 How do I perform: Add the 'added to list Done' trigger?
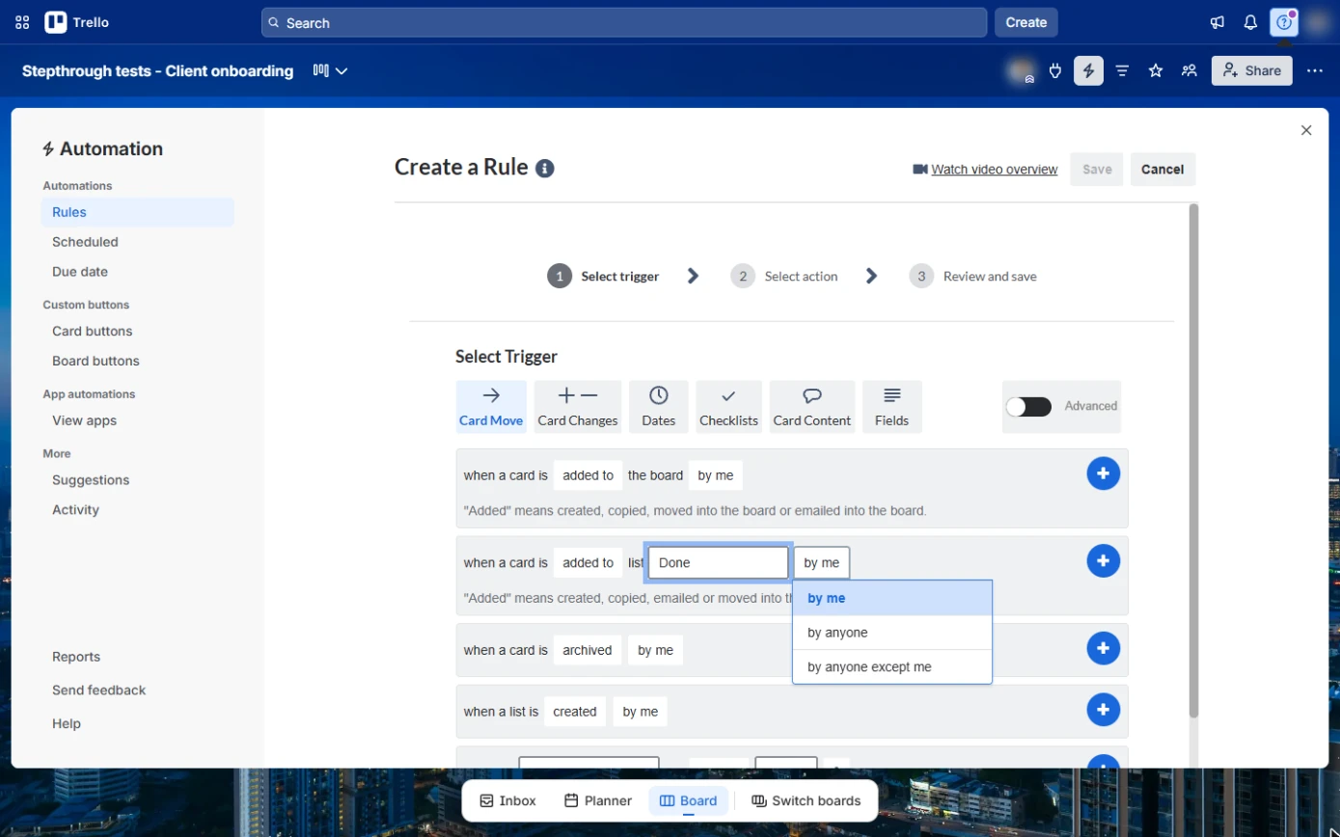coord(1104,561)
